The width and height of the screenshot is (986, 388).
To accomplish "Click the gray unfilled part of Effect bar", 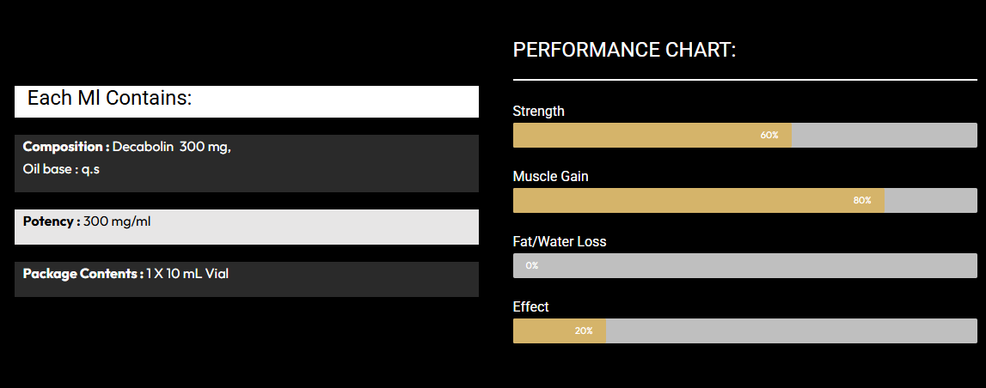I will pos(791,331).
